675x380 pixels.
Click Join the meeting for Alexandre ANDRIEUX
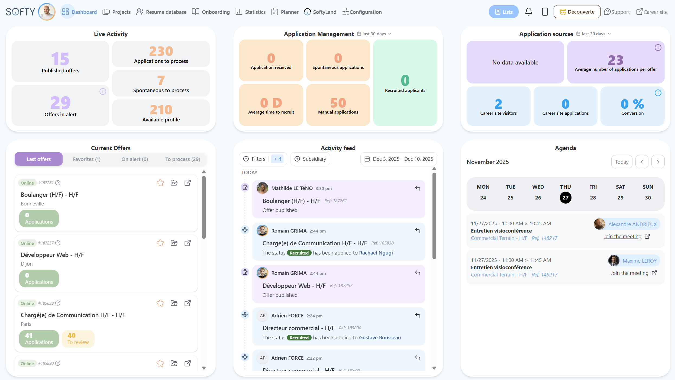click(622, 237)
